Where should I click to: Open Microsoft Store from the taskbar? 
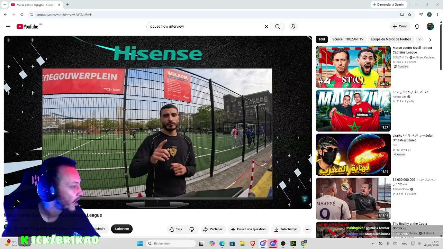tap(232, 244)
